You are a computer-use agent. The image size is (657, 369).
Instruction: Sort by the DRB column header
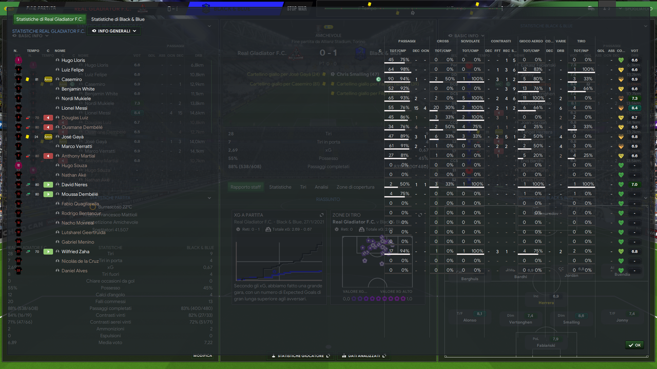click(561, 51)
